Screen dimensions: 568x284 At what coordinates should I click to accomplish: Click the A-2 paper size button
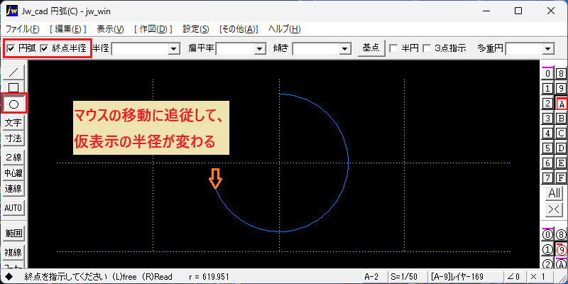point(375,277)
